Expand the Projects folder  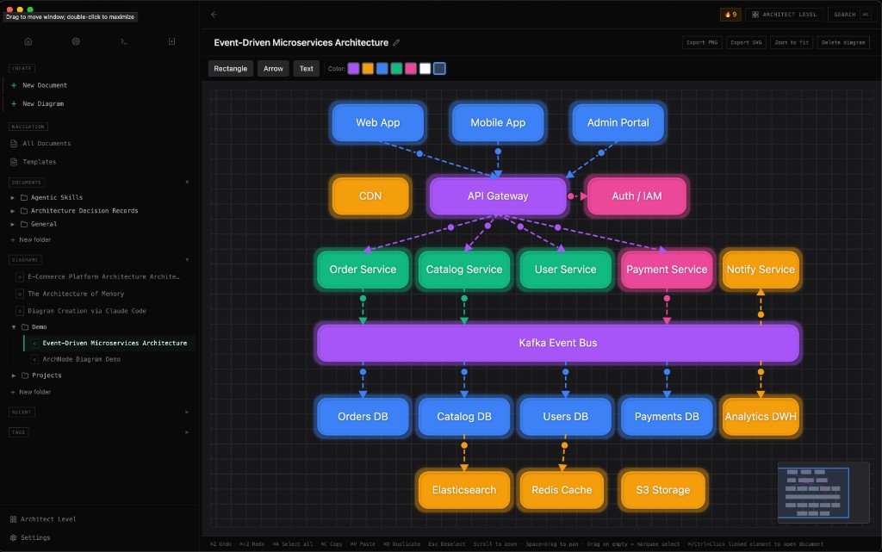(x=14, y=375)
